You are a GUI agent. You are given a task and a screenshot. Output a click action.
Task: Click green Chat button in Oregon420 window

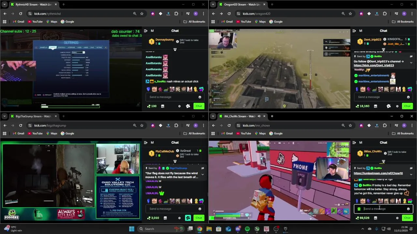[x=407, y=106]
